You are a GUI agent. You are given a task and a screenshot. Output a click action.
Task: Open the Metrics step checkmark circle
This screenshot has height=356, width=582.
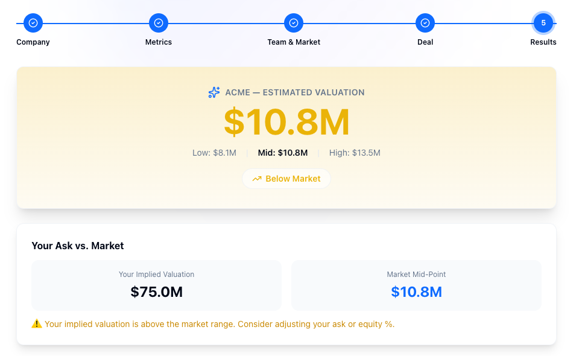(x=159, y=23)
